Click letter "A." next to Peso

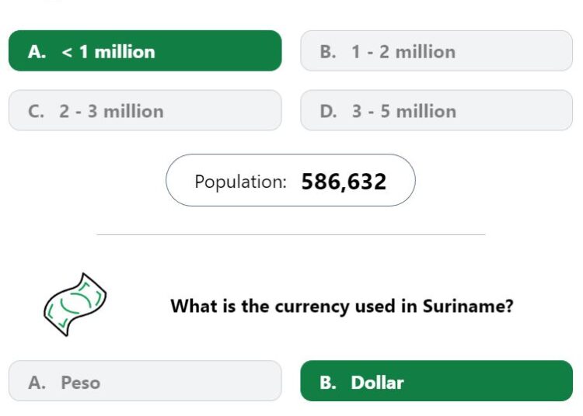37,382
